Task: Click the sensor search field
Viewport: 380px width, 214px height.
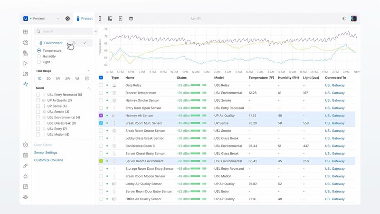Action: 64,31
